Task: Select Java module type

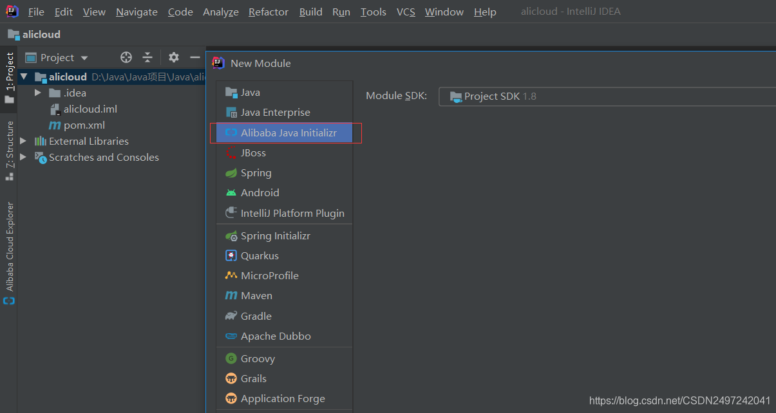Action: coord(284,92)
